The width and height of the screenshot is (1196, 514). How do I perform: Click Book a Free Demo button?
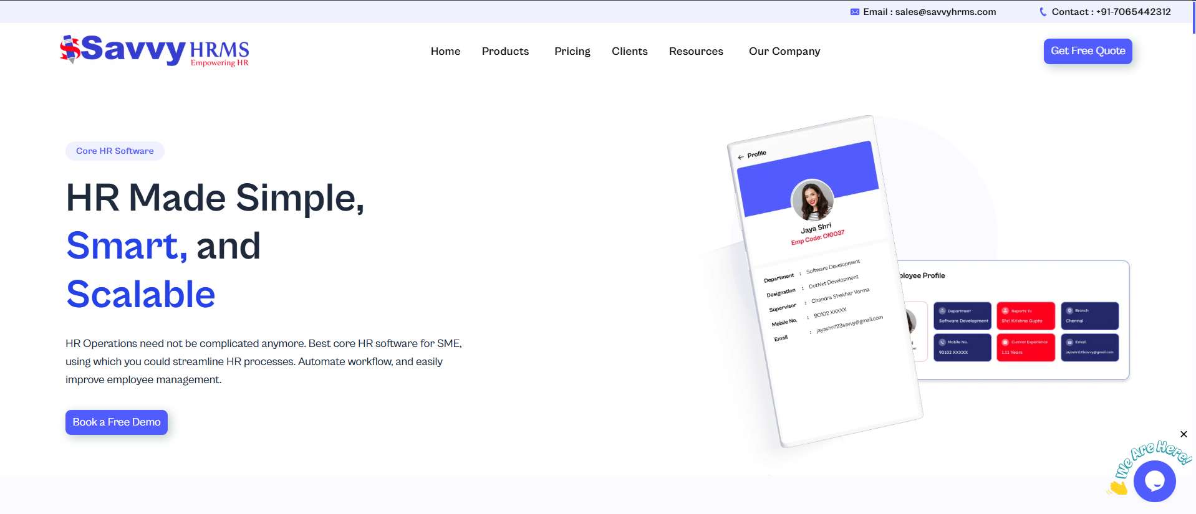(117, 422)
